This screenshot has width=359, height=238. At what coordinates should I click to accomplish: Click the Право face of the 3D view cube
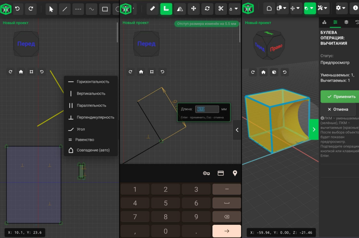tap(276, 48)
